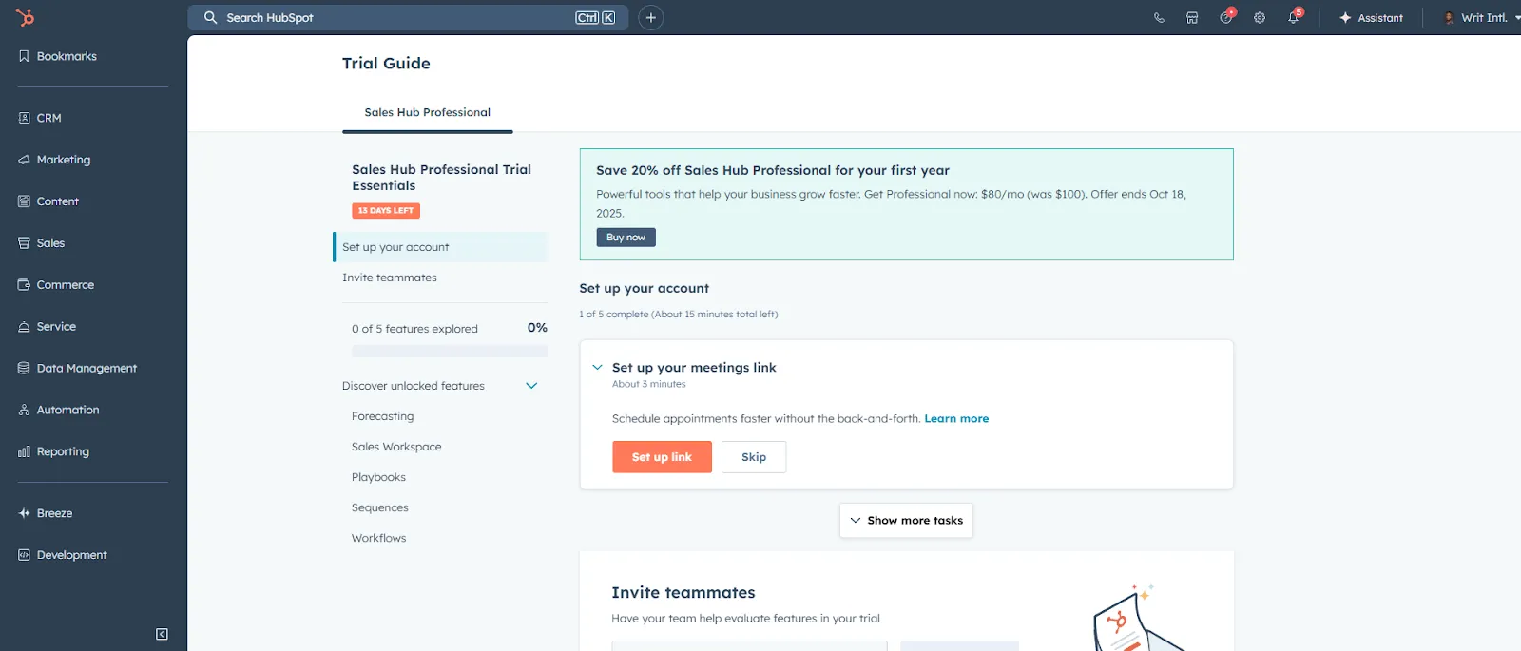Viewport: 1521px width, 651px height.
Task: Collapse the Set up your meetings link task
Action: [597, 367]
